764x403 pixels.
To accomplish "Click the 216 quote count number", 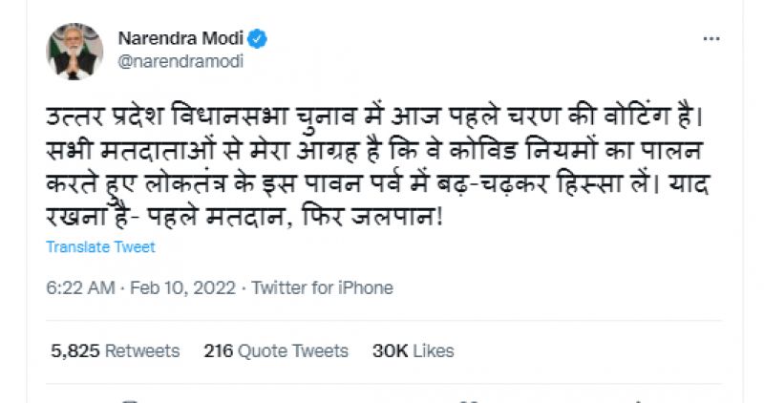I will (x=219, y=350).
